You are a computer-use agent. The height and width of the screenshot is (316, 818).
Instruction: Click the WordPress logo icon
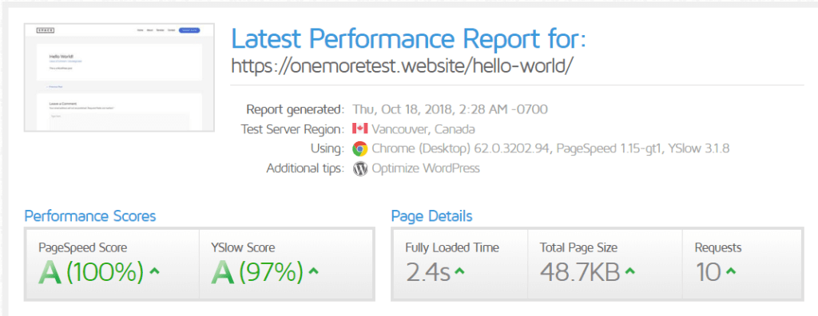pyautogui.click(x=360, y=168)
